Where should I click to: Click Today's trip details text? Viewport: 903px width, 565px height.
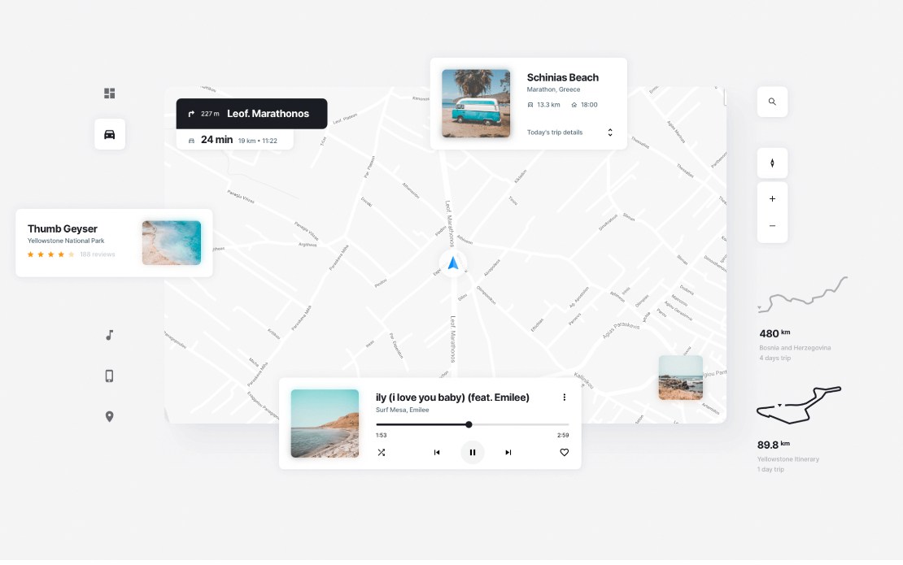click(555, 133)
